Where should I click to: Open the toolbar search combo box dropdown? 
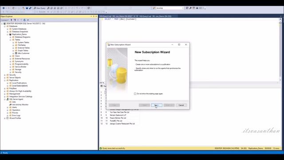click(x=182, y=8)
